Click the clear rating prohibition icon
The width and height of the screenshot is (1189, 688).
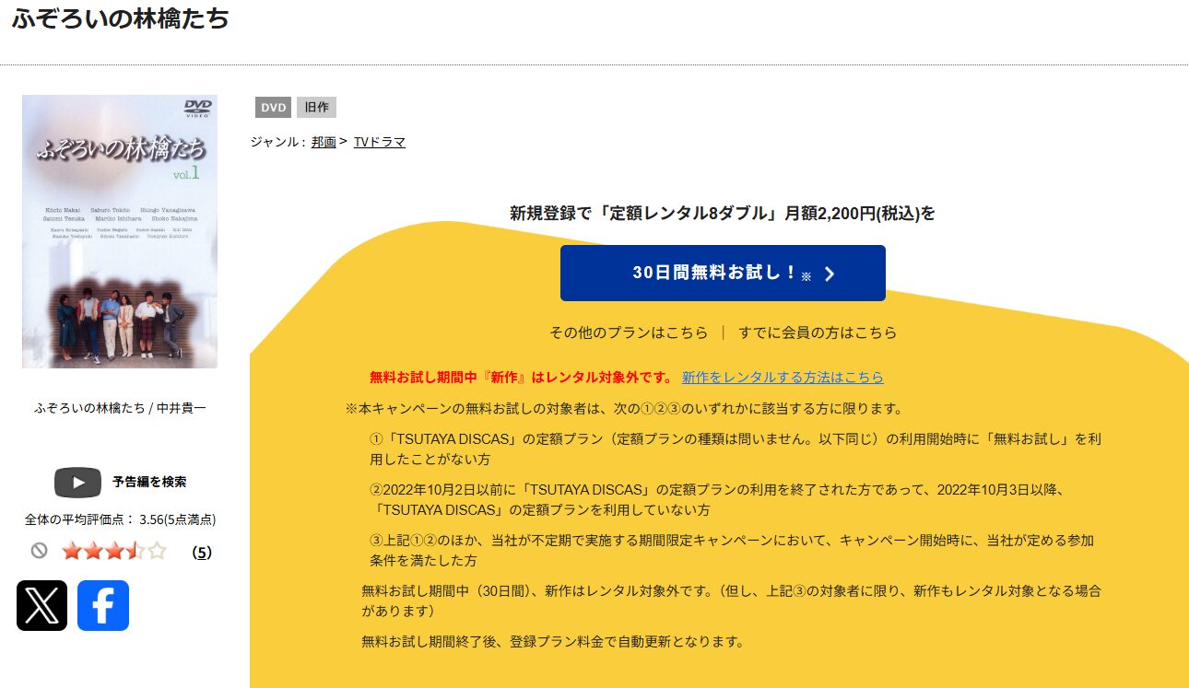tap(39, 551)
